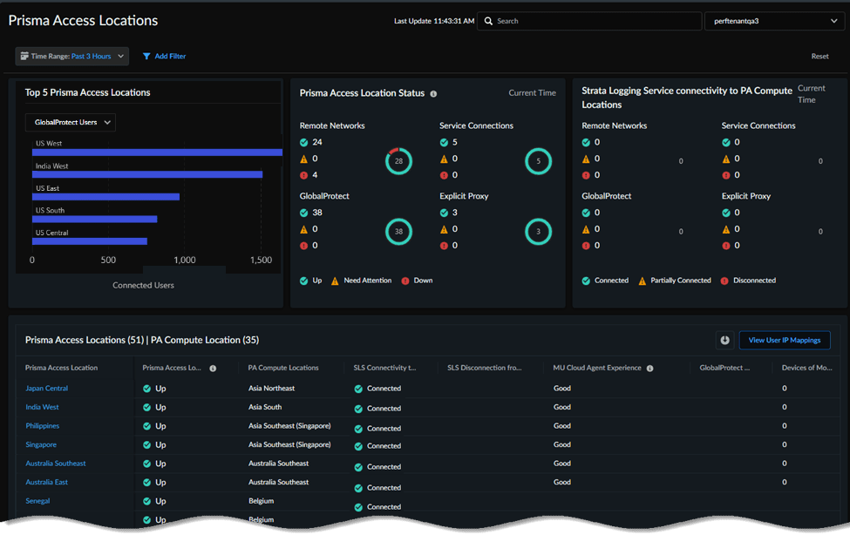Click the Up status icon in Japan Central row
Image resolution: width=850 pixels, height=535 pixels.
147,389
